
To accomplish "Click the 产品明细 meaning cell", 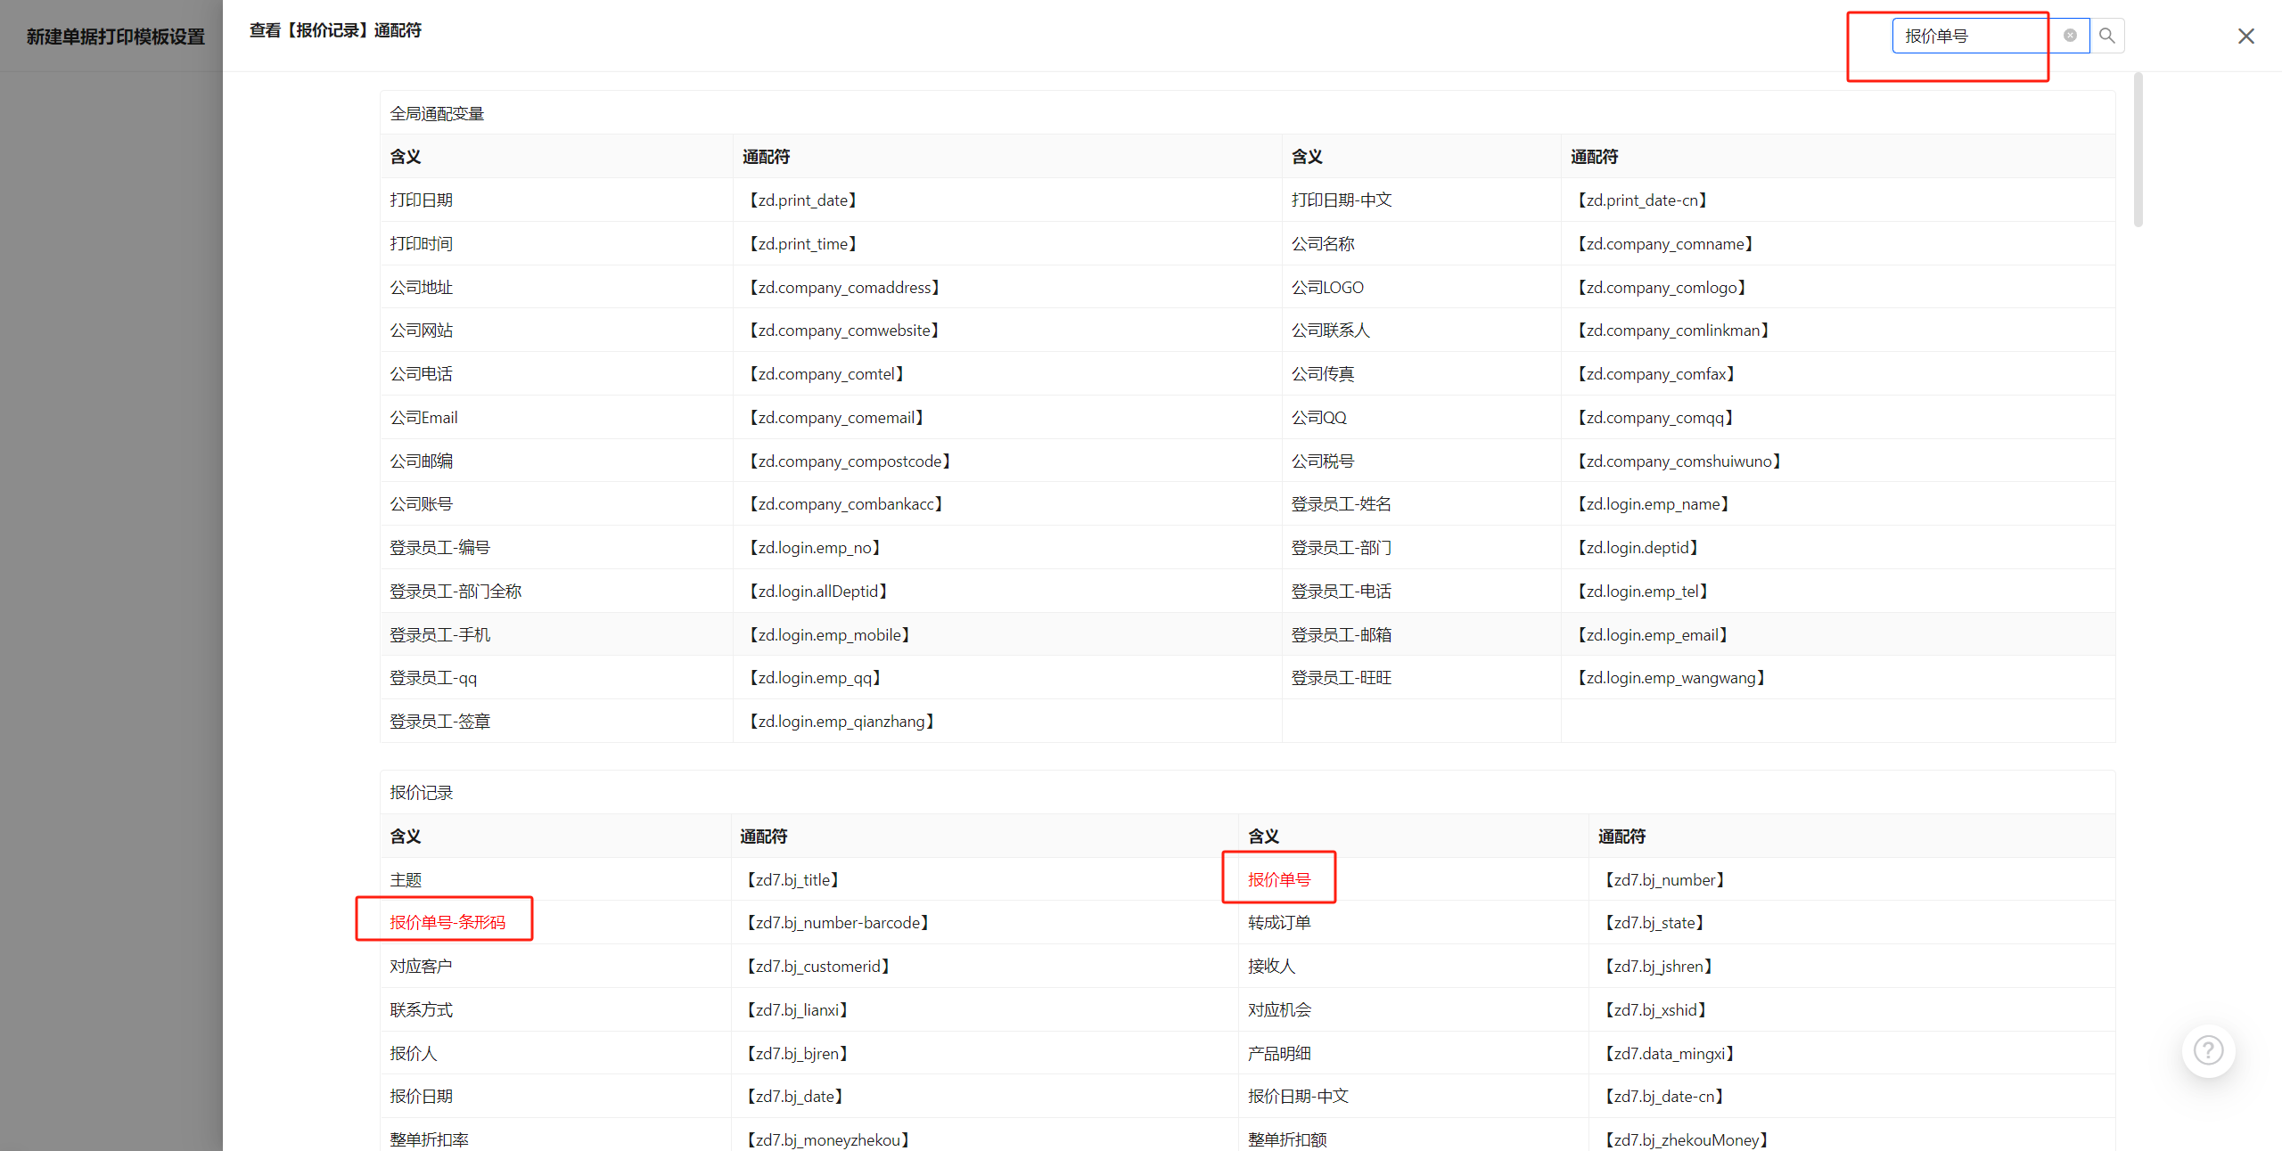I will click(1278, 1053).
